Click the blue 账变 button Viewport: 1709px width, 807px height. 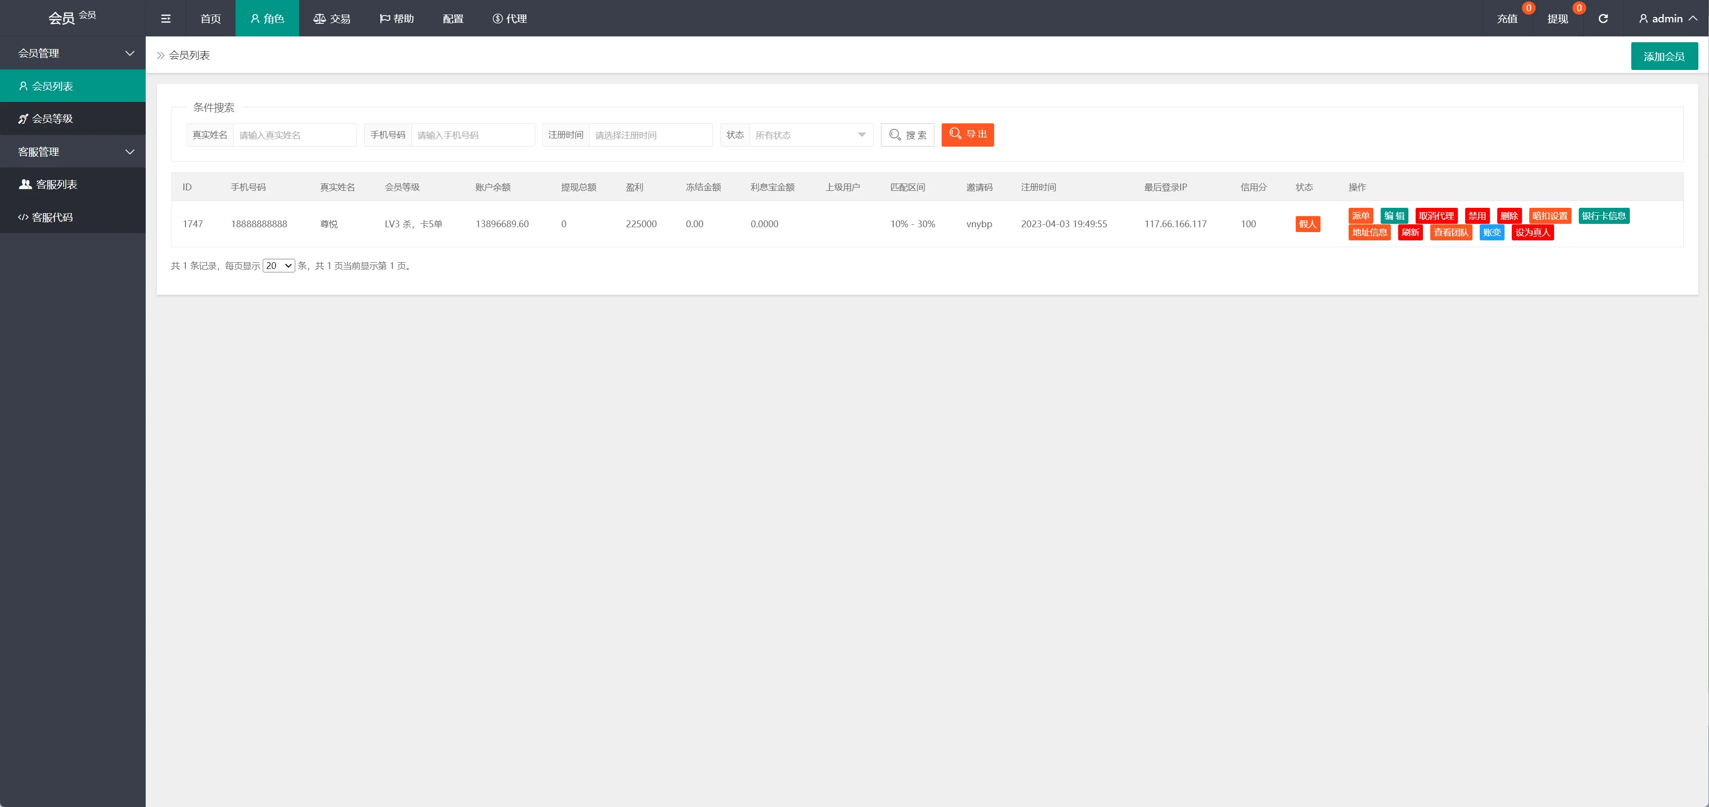coord(1491,232)
